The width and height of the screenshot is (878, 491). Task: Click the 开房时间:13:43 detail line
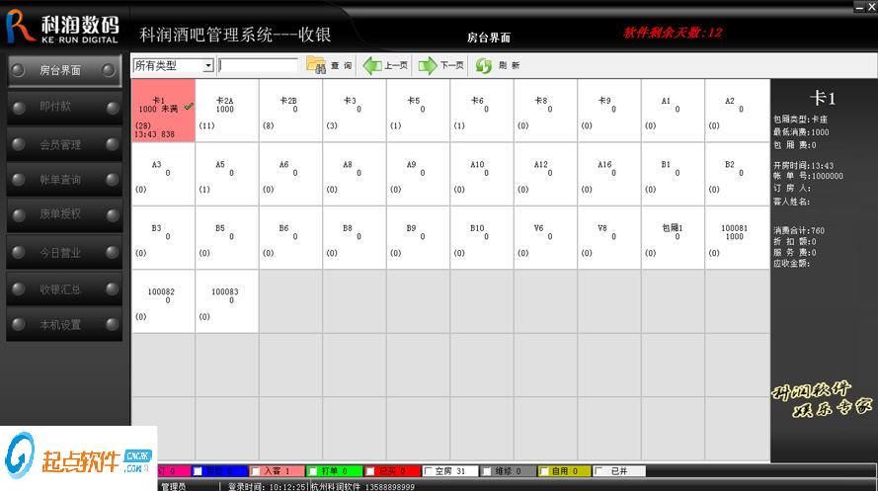804,166
